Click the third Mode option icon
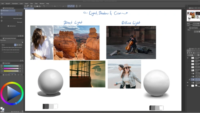 19,45
